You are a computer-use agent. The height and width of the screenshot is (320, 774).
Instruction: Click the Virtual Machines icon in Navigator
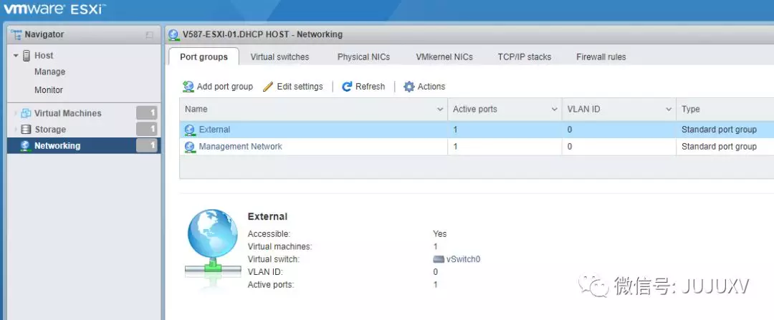(26, 113)
